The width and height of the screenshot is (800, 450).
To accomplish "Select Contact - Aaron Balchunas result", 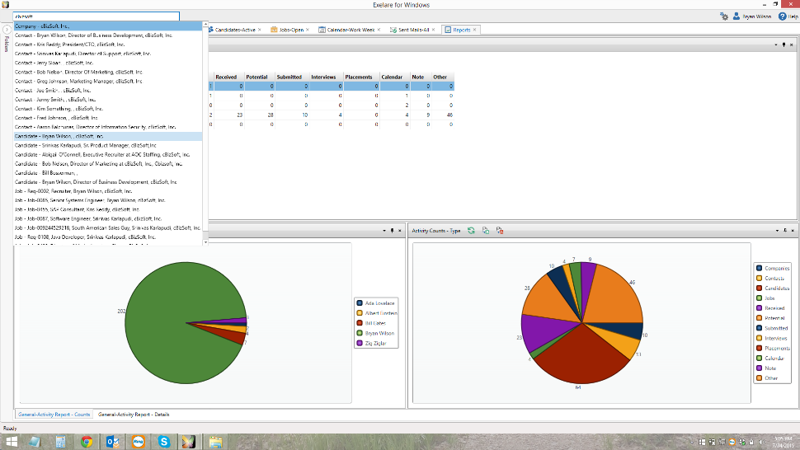I will click(108, 127).
